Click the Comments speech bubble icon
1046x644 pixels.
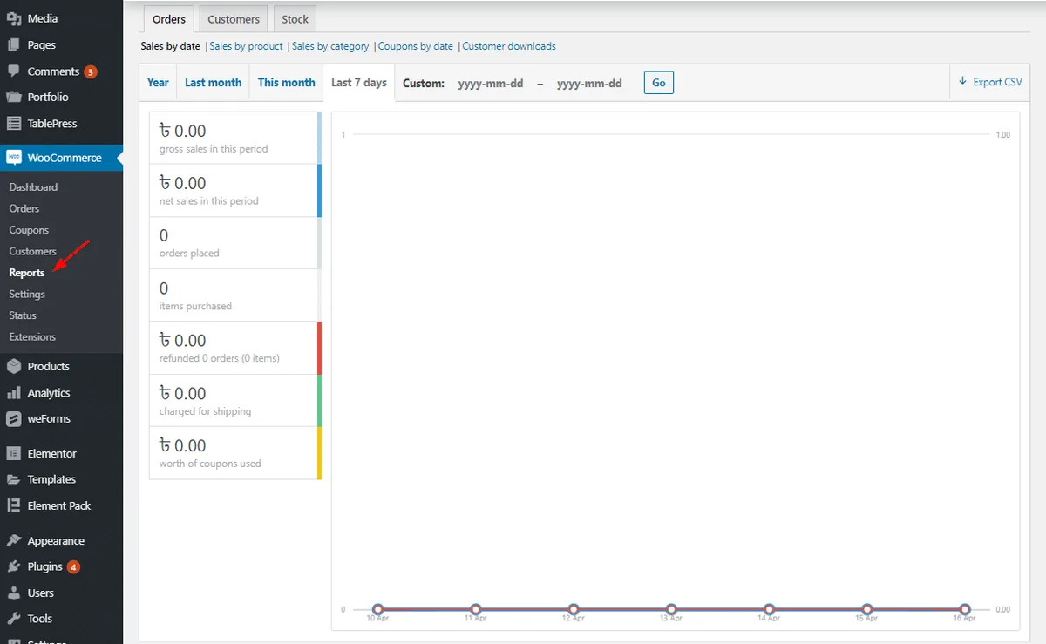(14, 71)
